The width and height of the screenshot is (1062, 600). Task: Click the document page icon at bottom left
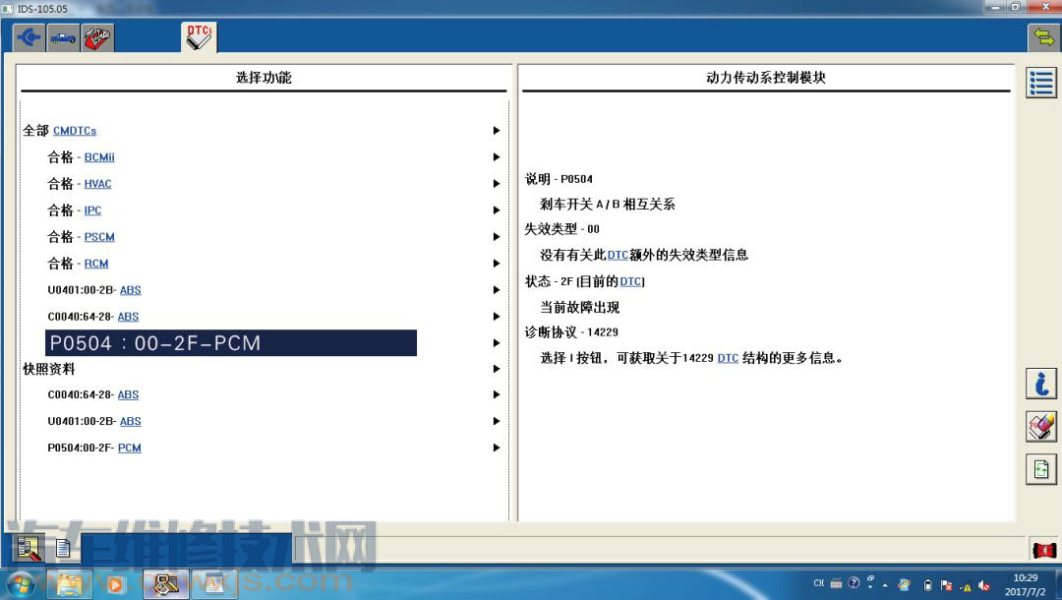(x=63, y=548)
